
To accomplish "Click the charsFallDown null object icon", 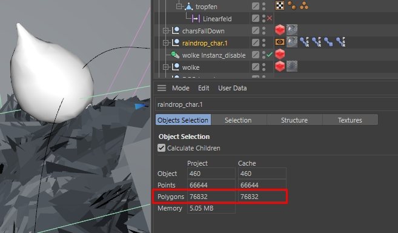I will click(x=176, y=30).
